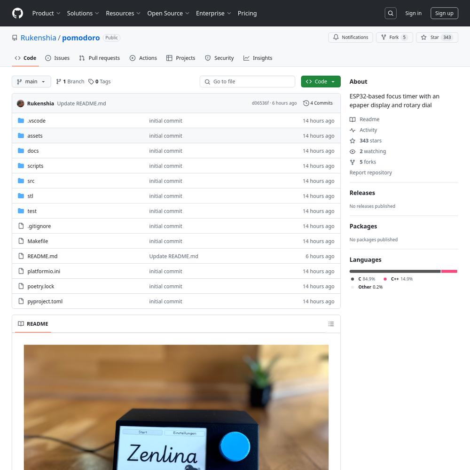Screen dimensions: 470x470
Task: Click the Packages heading link
Action: (x=363, y=227)
